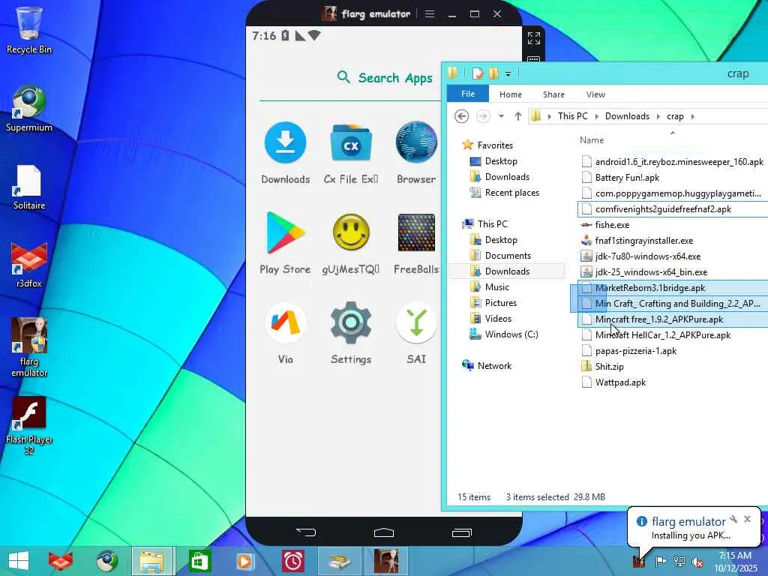The image size is (768, 576).
Task: Select This PC in the navigation pane
Action: tap(492, 223)
